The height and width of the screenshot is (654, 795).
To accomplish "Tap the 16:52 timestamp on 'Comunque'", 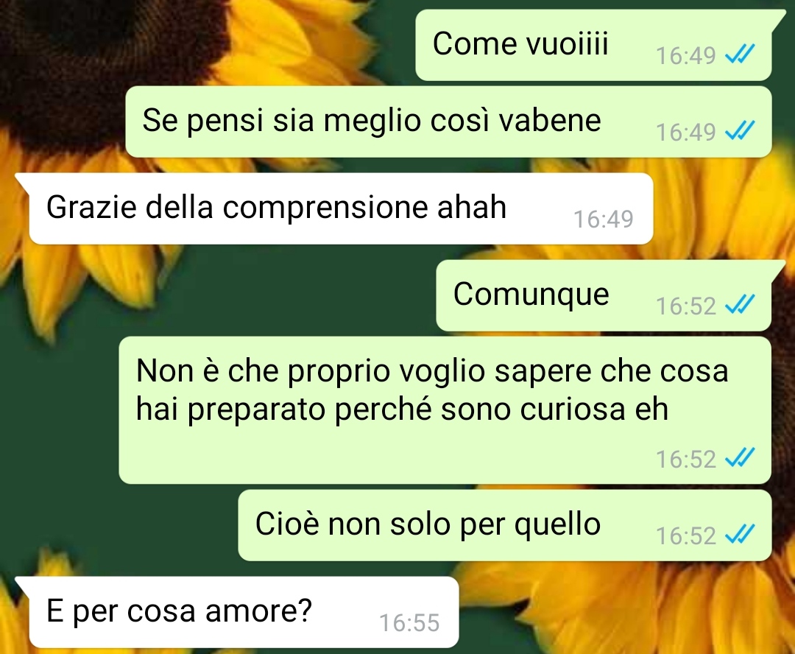I will click(x=685, y=306).
